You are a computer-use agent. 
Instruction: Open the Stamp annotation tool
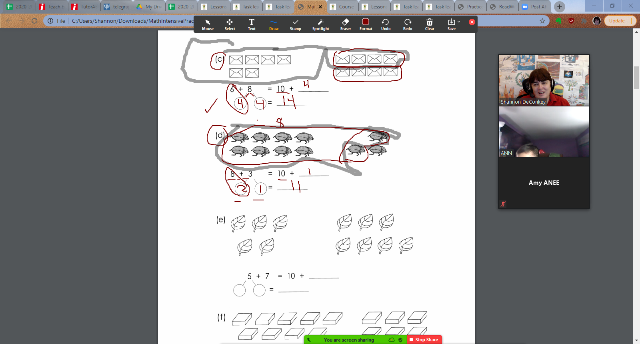[295, 24]
